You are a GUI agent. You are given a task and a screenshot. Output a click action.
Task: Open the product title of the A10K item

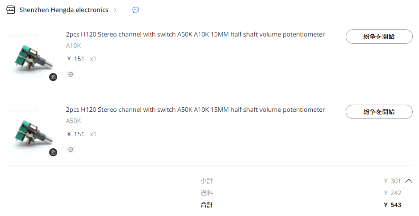point(195,34)
